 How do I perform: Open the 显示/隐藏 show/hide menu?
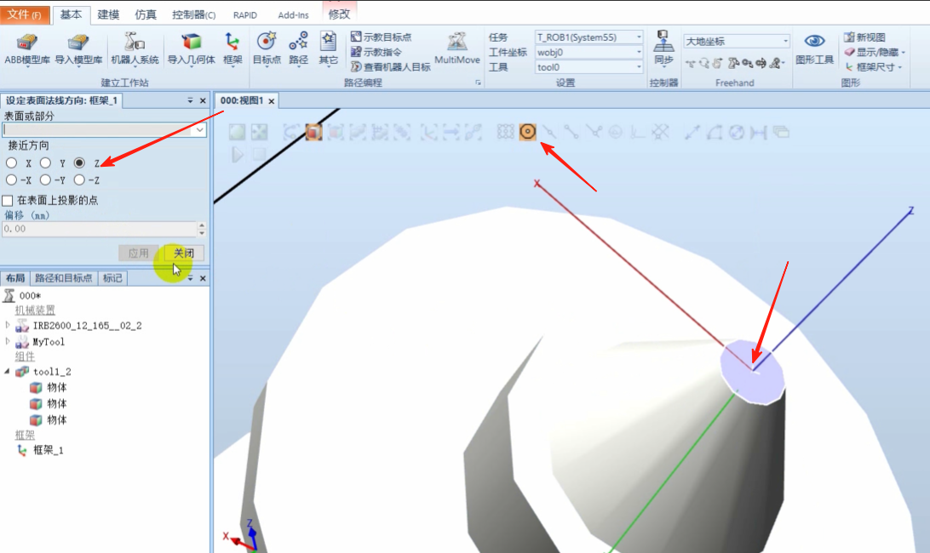tap(875, 52)
